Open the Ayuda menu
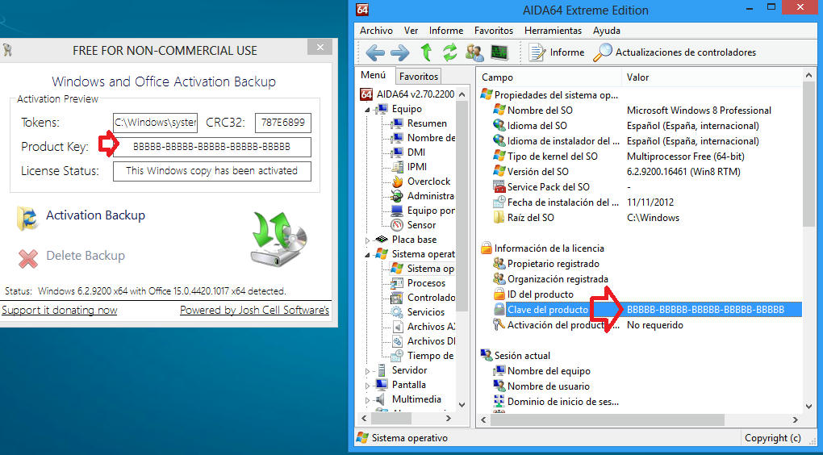The width and height of the screenshot is (823, 455). [607, 31]
